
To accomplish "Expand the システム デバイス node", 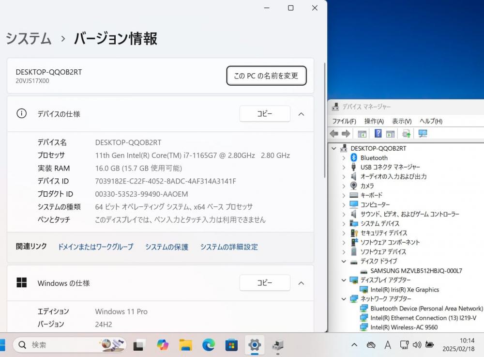I will pyautogui.click(x=344, y=224).
